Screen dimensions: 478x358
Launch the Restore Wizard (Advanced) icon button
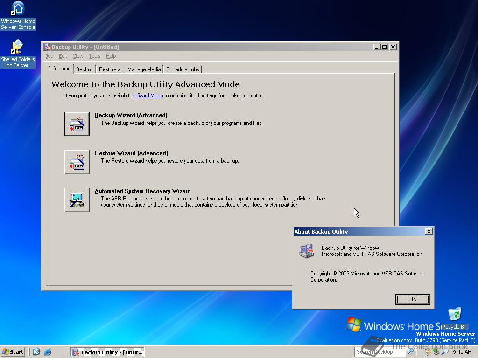pos(77,162)
